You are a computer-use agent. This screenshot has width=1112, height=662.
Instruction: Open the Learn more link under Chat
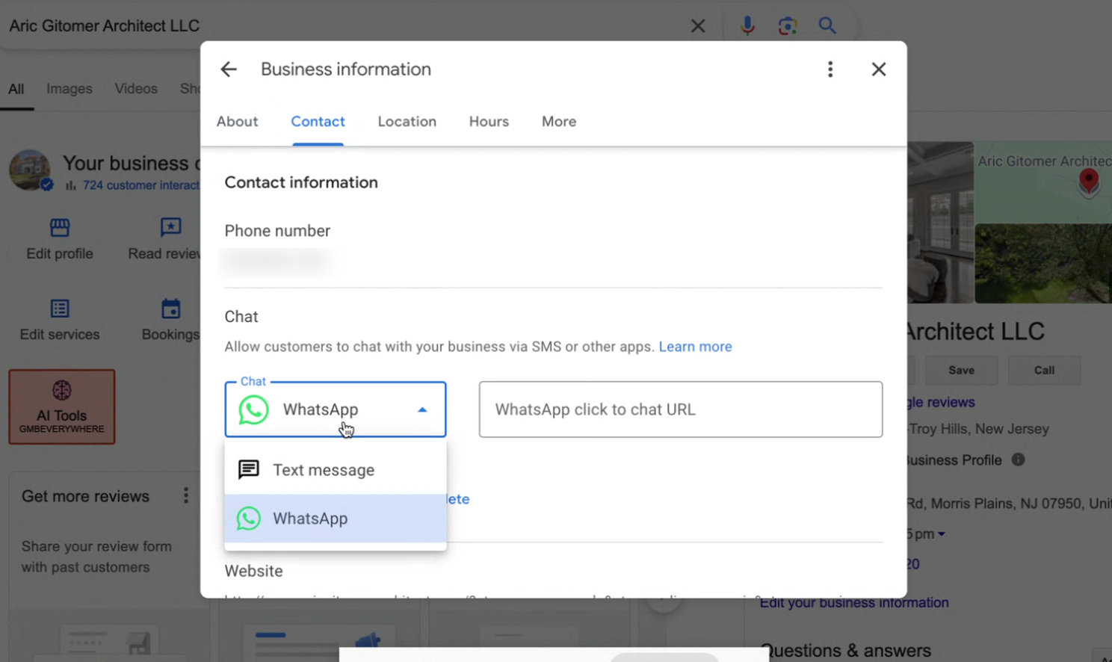coord(695,347)
